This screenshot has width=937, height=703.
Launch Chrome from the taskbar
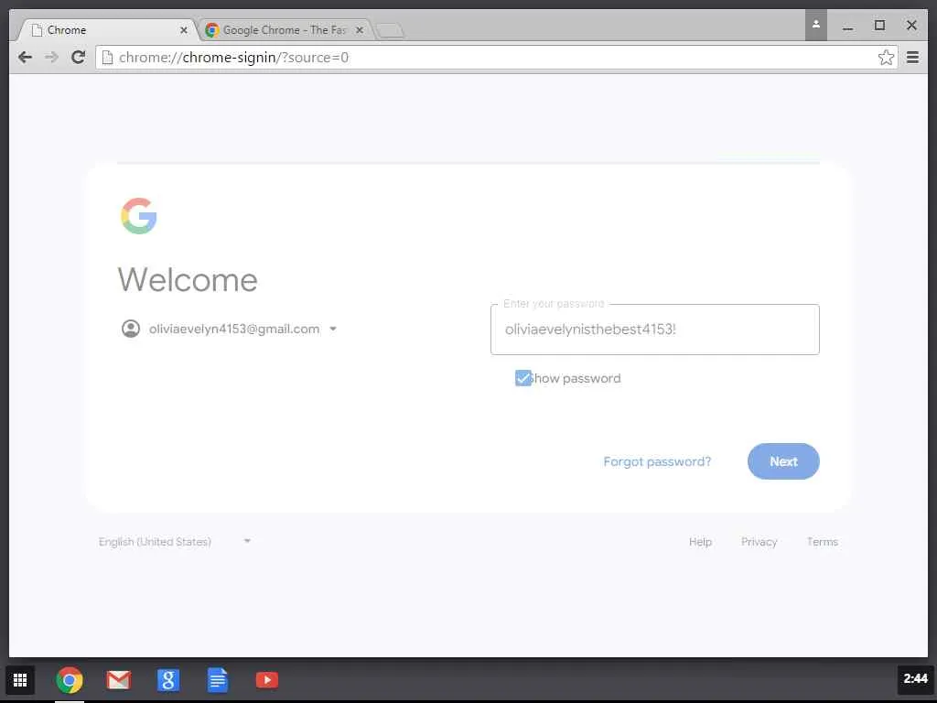tap(70, 680)
